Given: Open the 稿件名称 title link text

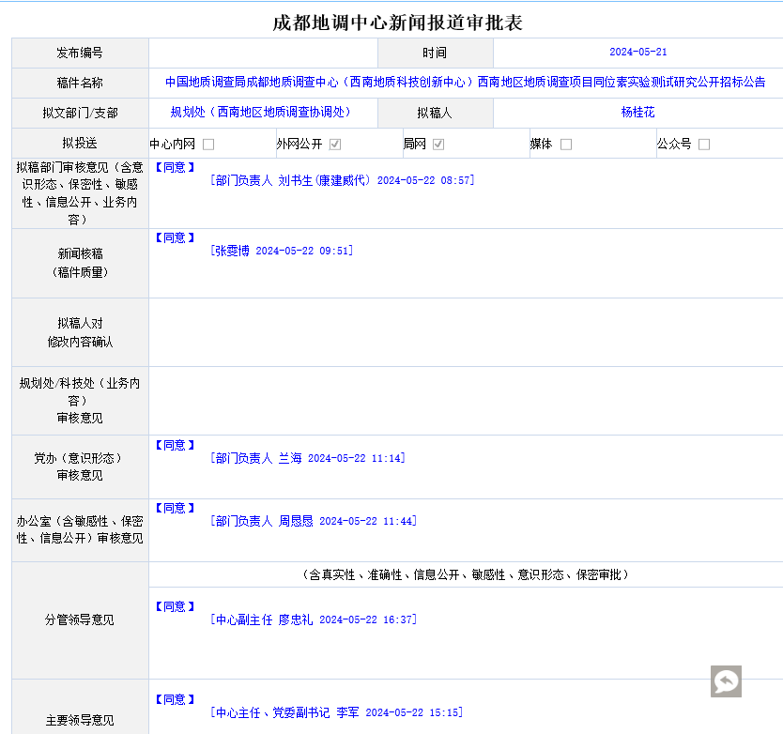Looking at the screenshot, I should coord(466,82).
